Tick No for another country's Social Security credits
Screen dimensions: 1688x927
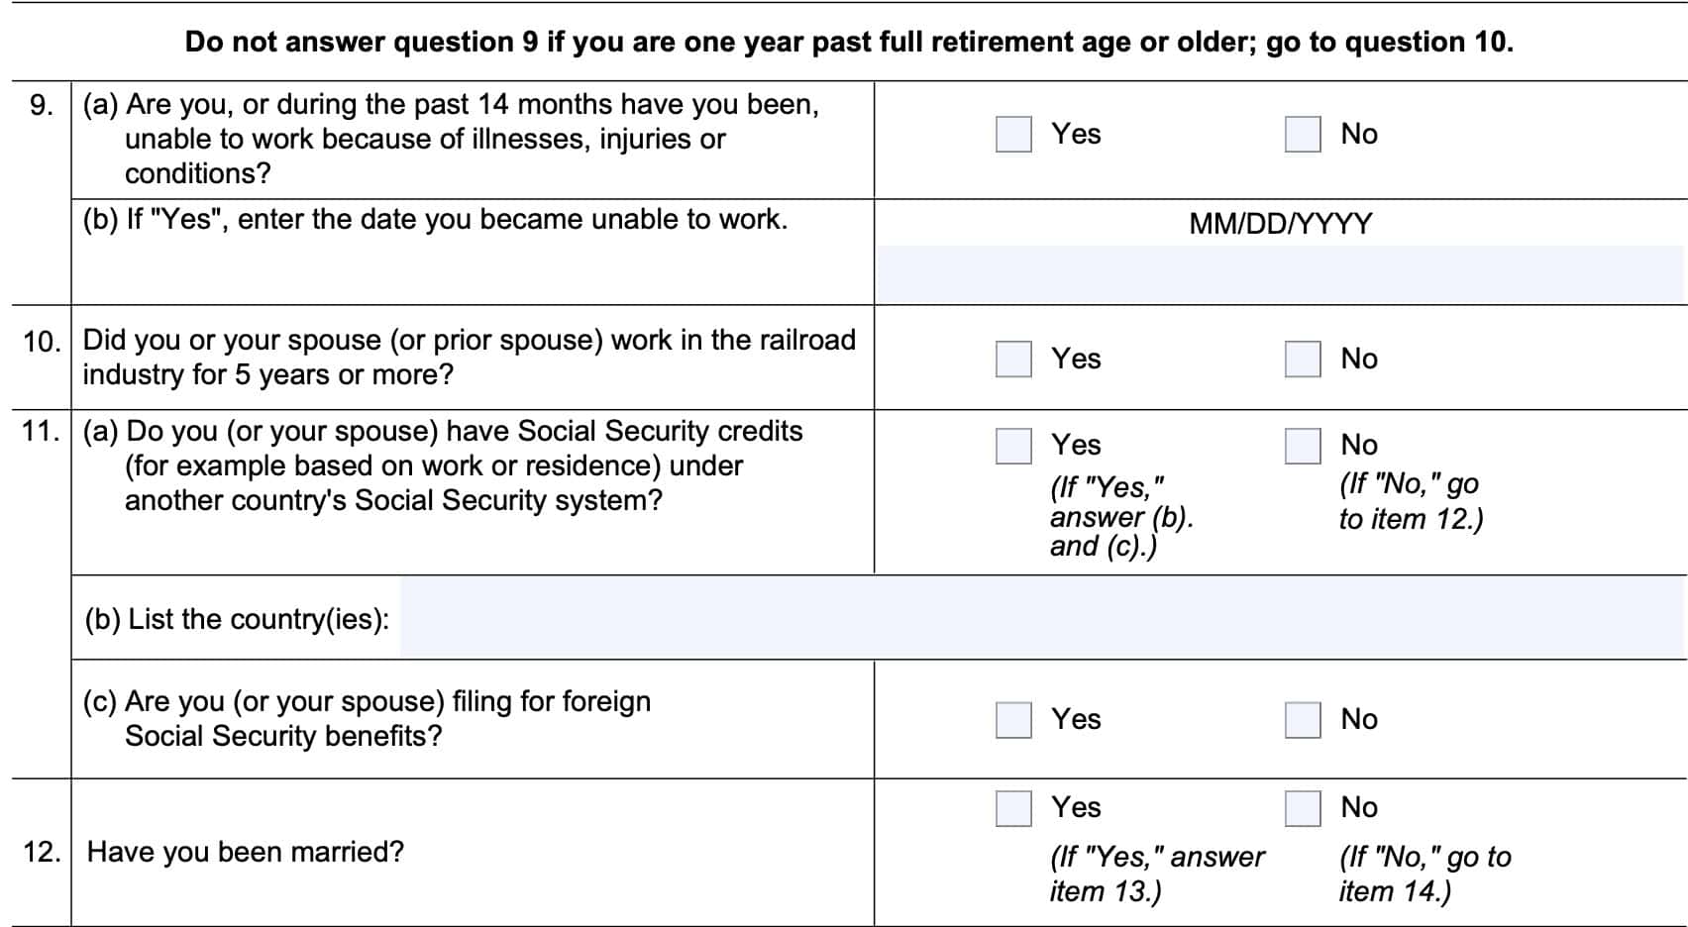point(1302,446)
